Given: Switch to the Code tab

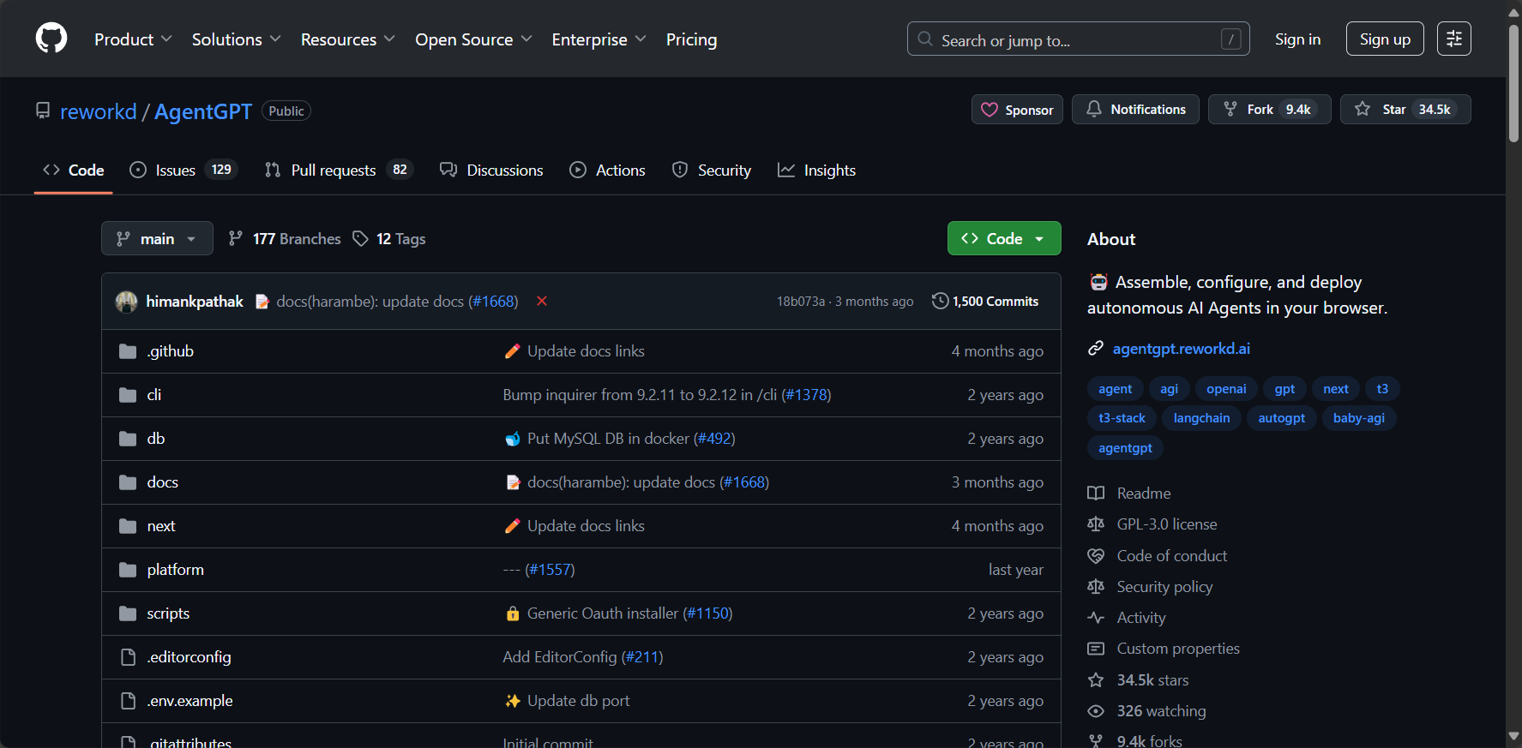Looking at the screenshot, I should pyautogui.click(x=74, y=170).
